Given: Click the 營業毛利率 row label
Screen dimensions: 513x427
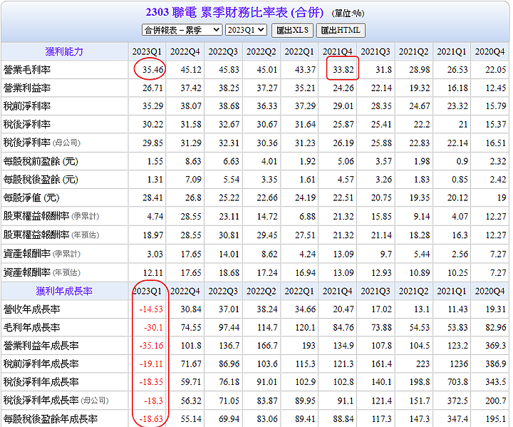Looking at the screenshot, I should pos(27,70).
